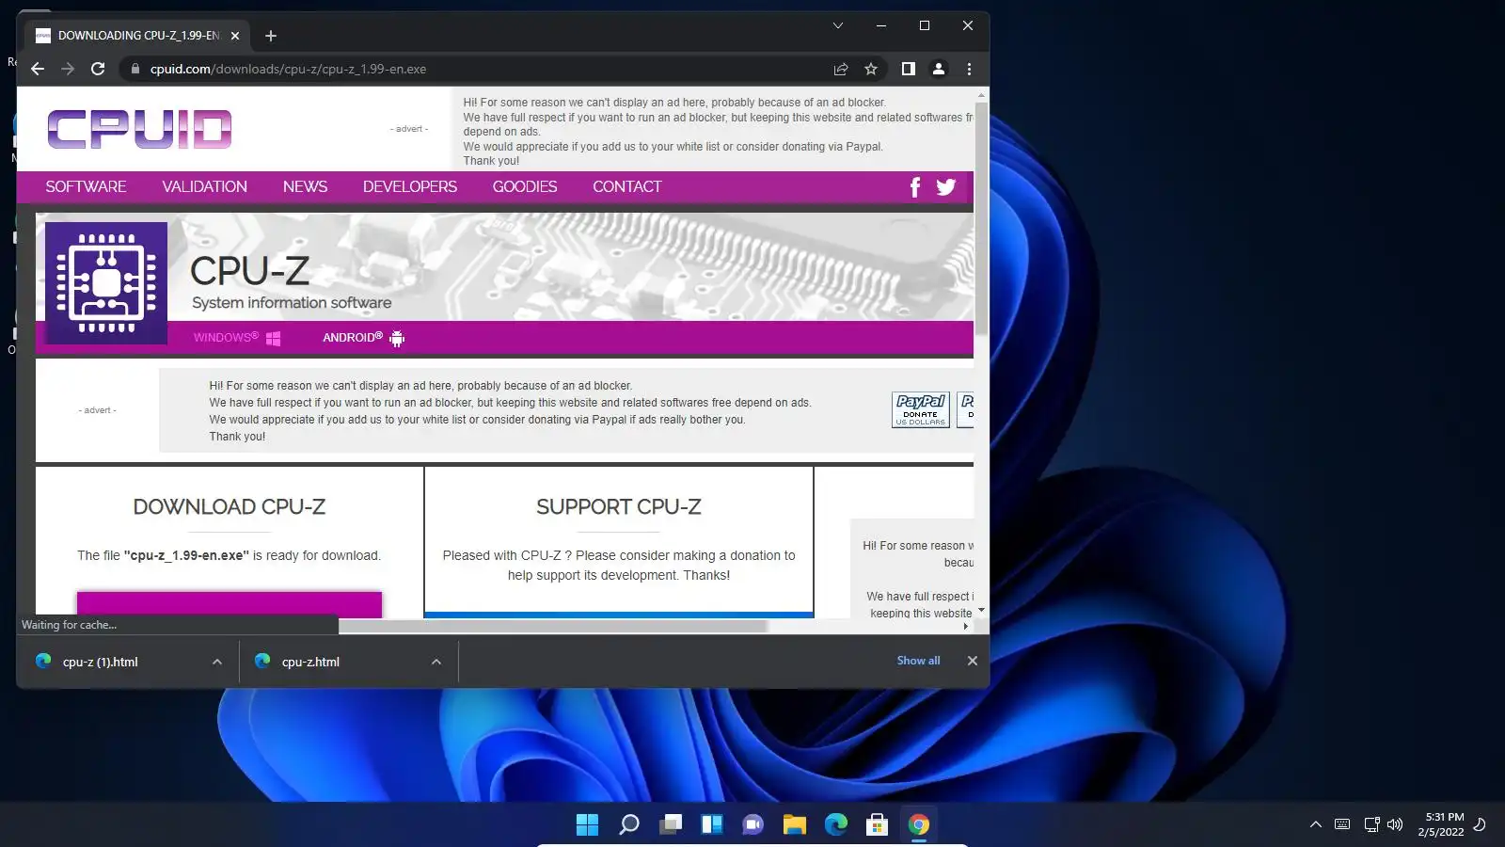Viewport: 1505px width, 847px height.
Task: Open the tab search dropdown arrow
Action: 837,25
